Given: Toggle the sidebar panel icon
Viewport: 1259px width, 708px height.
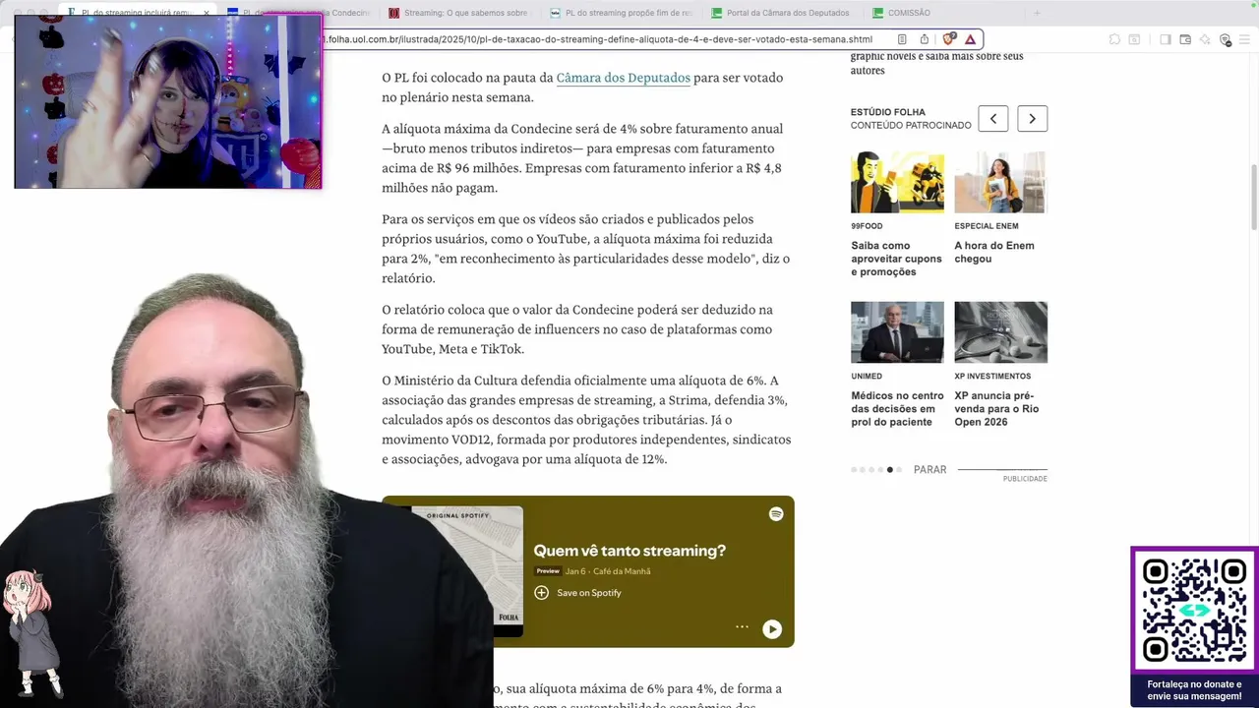Looking at the screenshot, I should click(x=1165, y=39).
